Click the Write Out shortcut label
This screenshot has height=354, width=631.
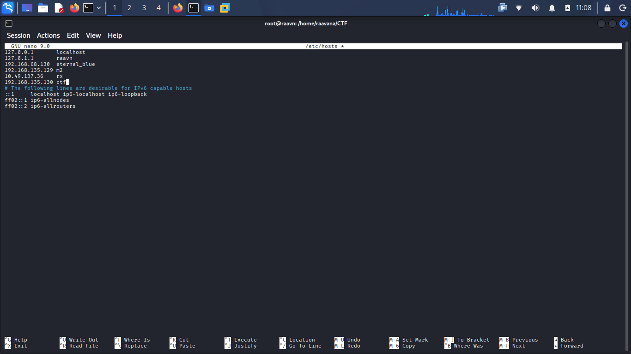click(84, 340)
